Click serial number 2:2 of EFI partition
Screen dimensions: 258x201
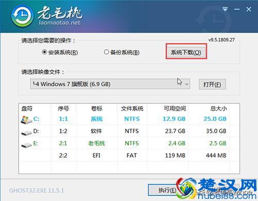pos(63,156)
